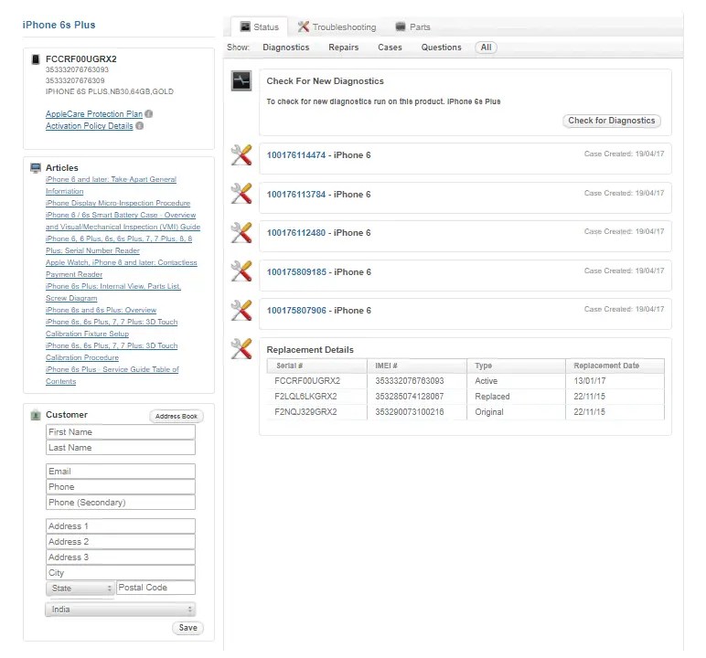
Task: Click the diagnostics waveform icon
Action: click(241, 81)
